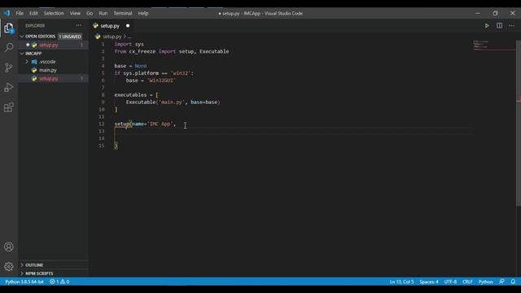The height and width of the screenshot is (293, 521).
Task: Open the Terminal menu
Action: tap(123, 13)
